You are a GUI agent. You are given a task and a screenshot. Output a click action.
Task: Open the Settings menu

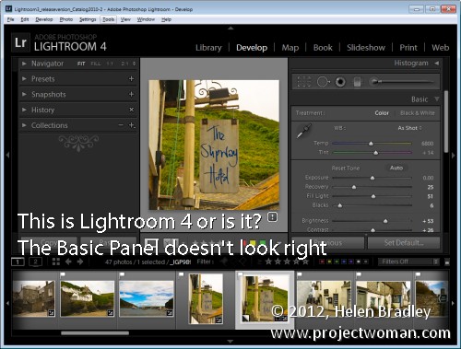pos(88,19)
